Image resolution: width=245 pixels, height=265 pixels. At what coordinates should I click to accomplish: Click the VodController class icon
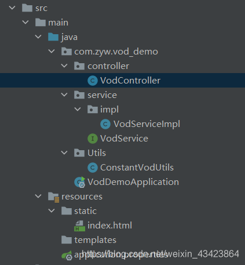click(x=93, y=81)
